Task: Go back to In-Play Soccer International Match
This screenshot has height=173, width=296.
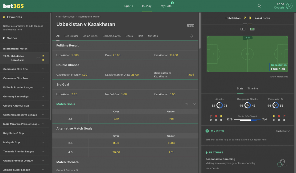Action: (x=78, y=17)
